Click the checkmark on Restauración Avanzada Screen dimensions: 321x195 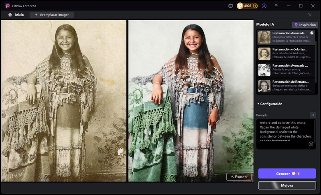[312, 33]
